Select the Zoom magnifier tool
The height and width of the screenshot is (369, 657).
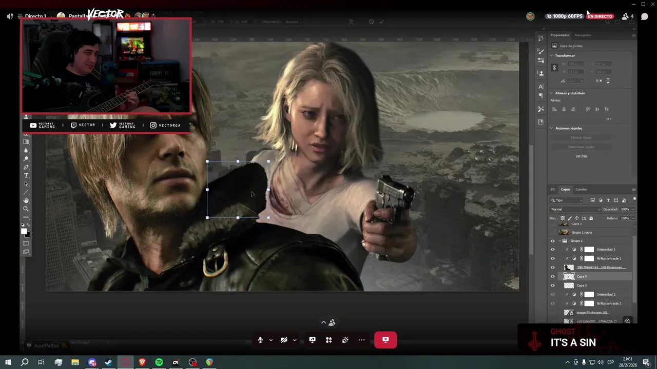pyautogui.click(x=26, y=209)
